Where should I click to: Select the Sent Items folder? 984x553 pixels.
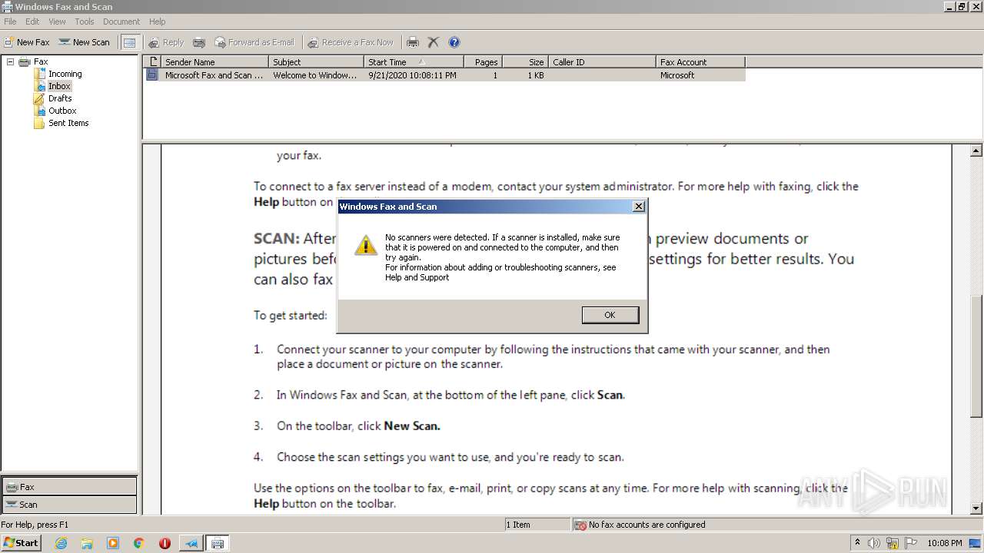68,123
